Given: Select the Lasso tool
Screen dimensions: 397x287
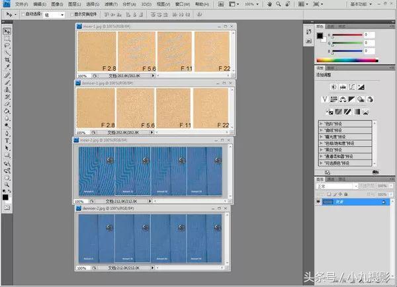Looking at the screenshot, I should pos(7,46).
